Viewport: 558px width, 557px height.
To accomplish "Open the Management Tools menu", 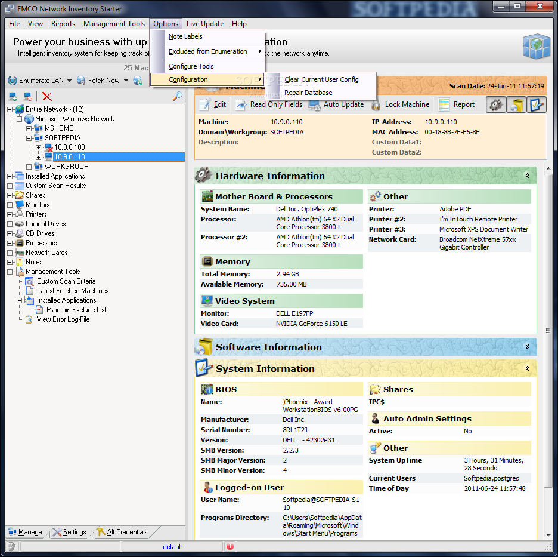I will (x=114, y=24).
